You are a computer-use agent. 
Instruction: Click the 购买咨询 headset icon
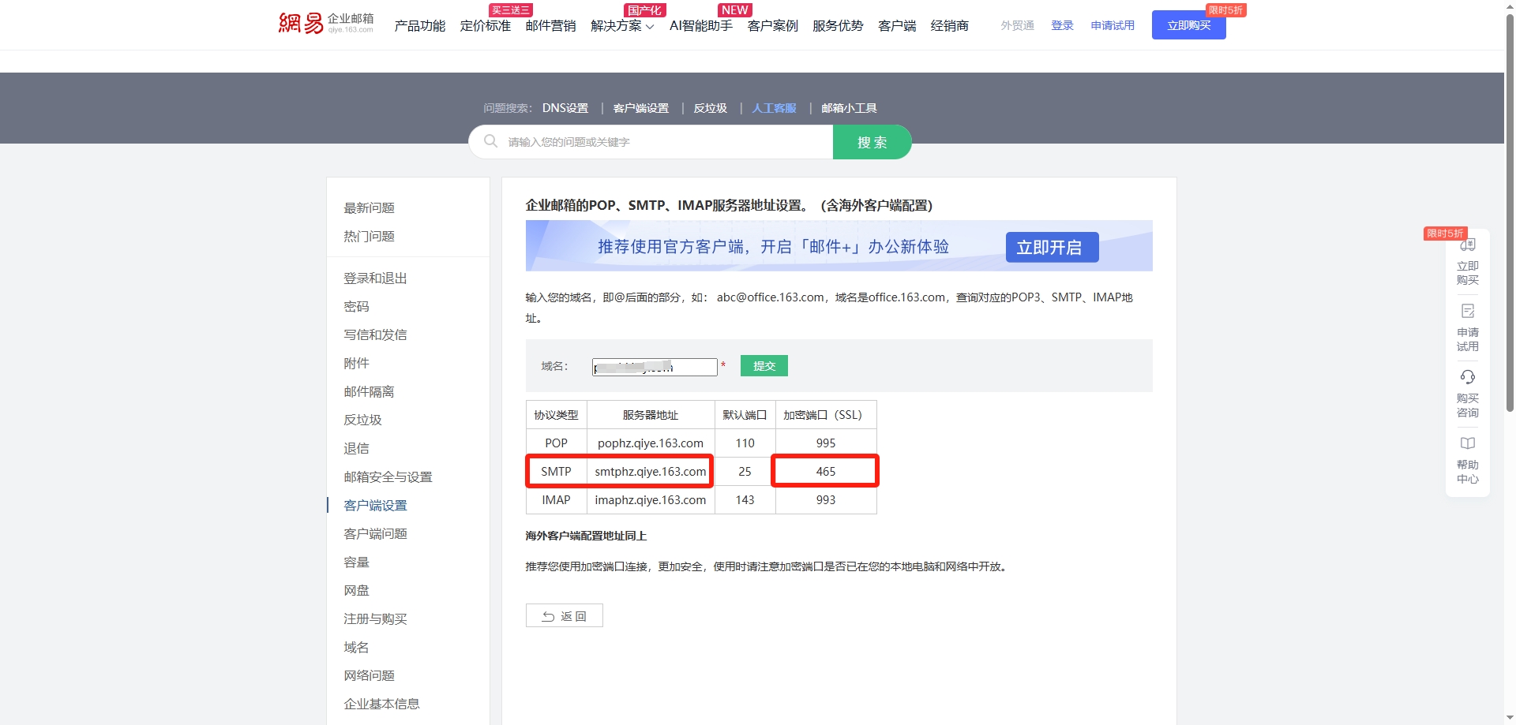click(x=1468, y=377)
